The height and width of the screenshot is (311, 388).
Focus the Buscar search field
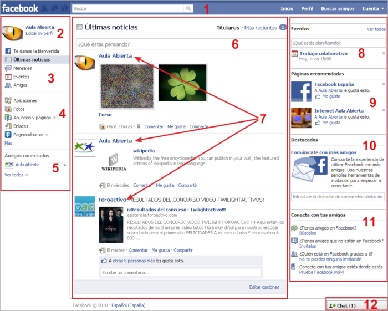[128, 9]
